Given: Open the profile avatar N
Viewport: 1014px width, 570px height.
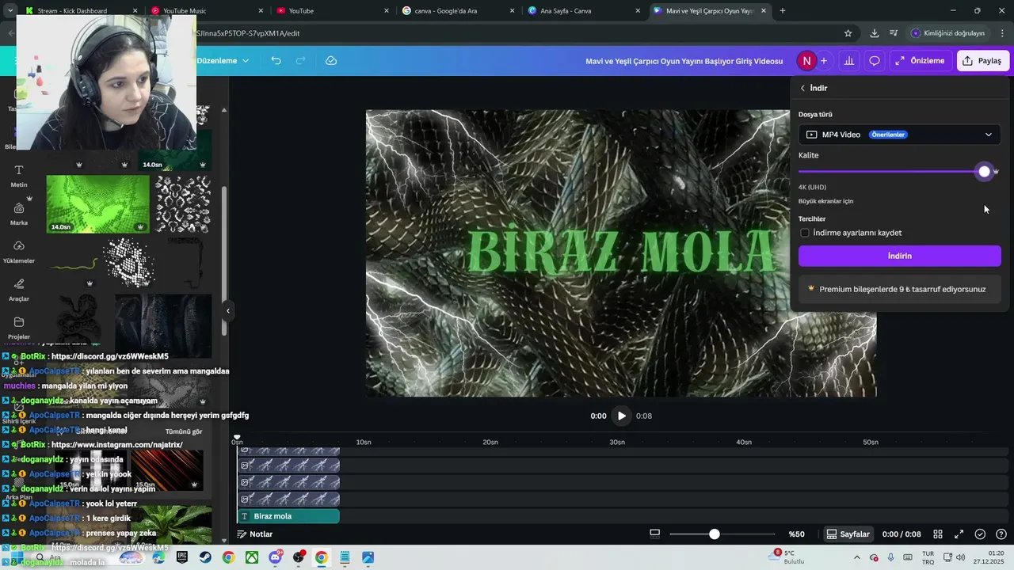Looking at the screenshot, I should pyautogui.click(x=806, y=61).
